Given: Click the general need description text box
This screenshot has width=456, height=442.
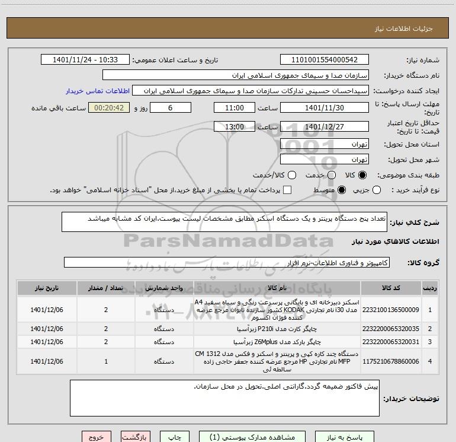Looking at the screenshot, I should [224, 222].
